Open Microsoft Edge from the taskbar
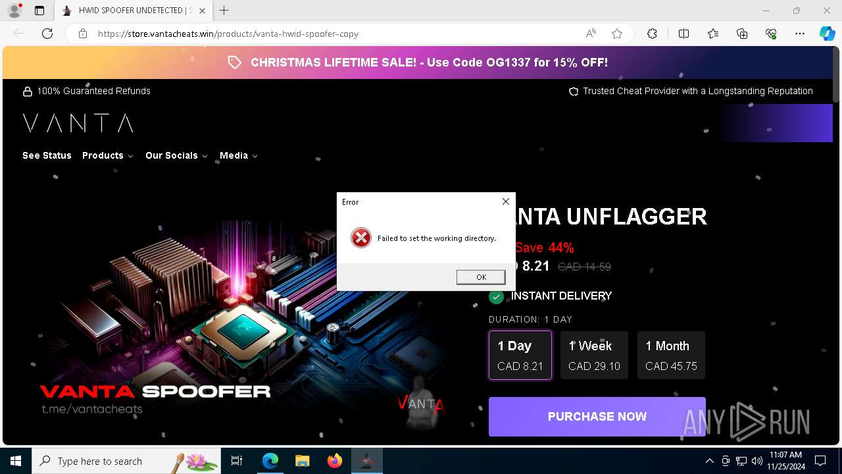 (270, 461)
